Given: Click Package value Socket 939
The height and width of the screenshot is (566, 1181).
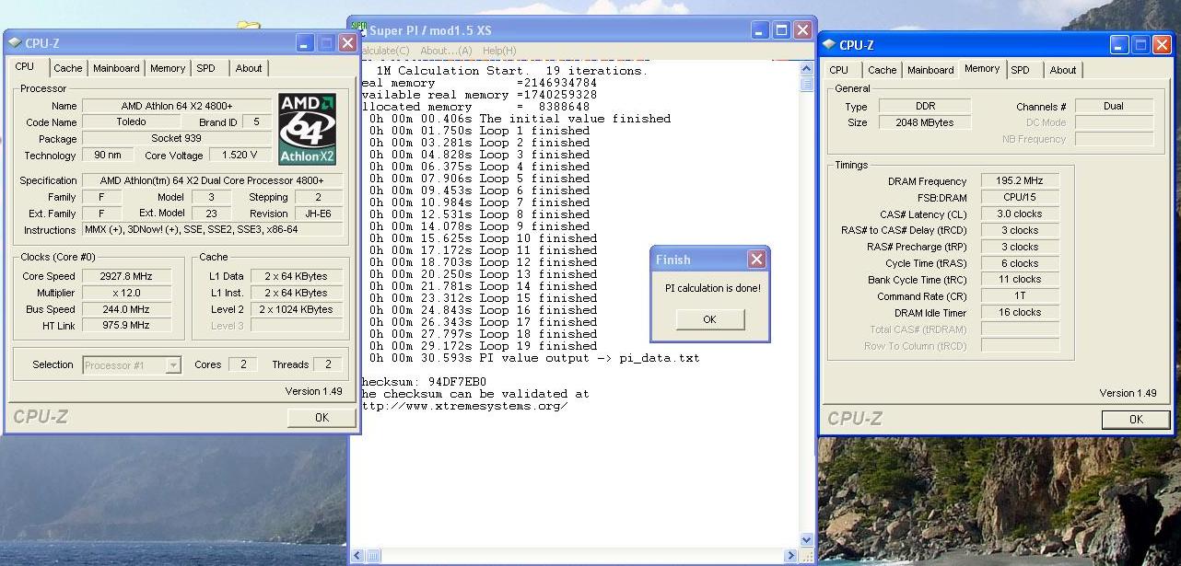Looking at the screenshot, I should 177,139.
